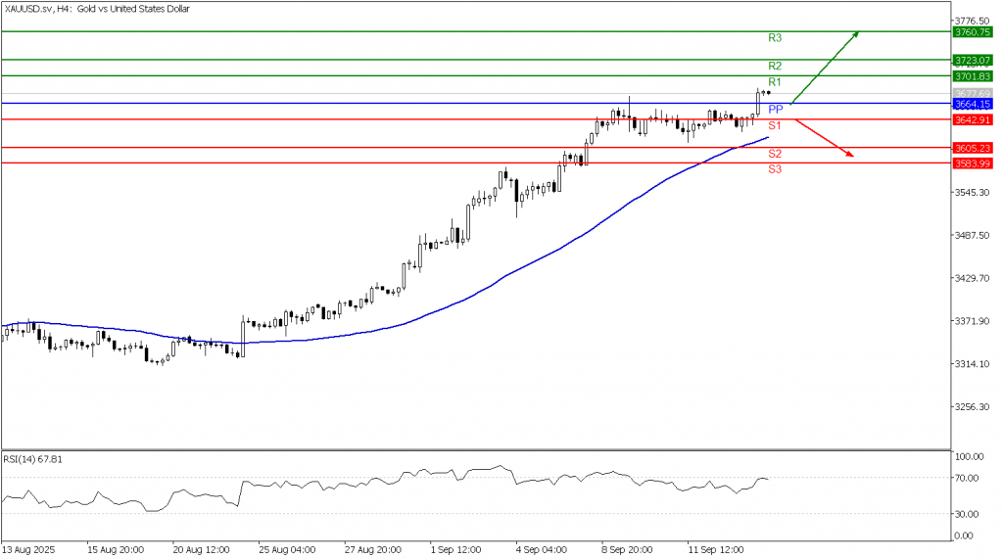
Task: Click the 0.00 RSI scale value
Action: point(964,536)
